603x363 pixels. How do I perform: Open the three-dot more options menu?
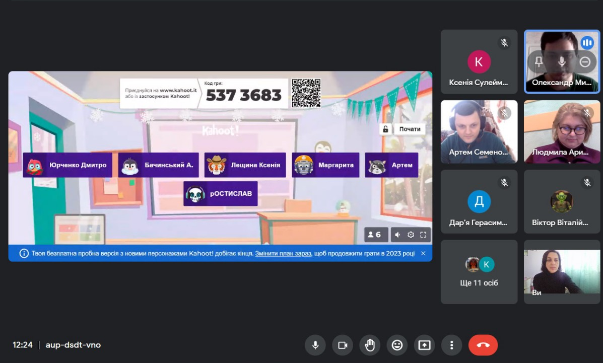[x=451, y=345]
